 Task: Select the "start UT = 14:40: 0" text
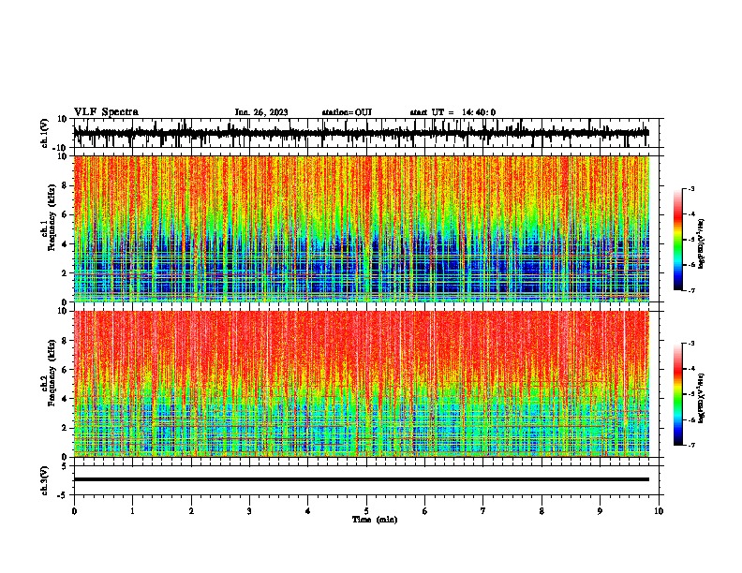pyautogui.click(x=453, y=112)
